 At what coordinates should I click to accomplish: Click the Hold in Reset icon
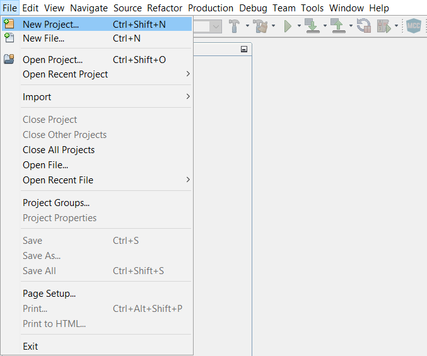click(364, 26)
